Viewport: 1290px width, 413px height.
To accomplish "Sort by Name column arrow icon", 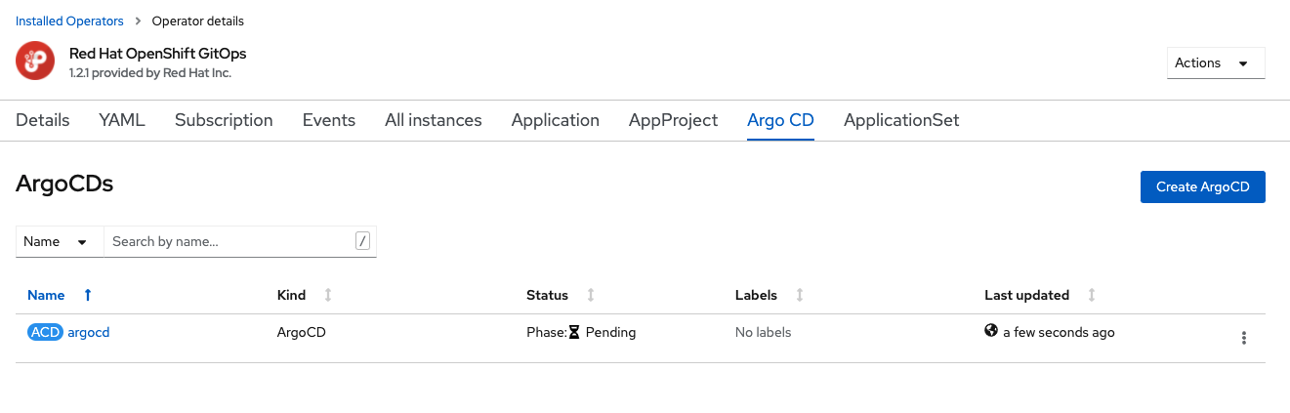I will 88,295.
